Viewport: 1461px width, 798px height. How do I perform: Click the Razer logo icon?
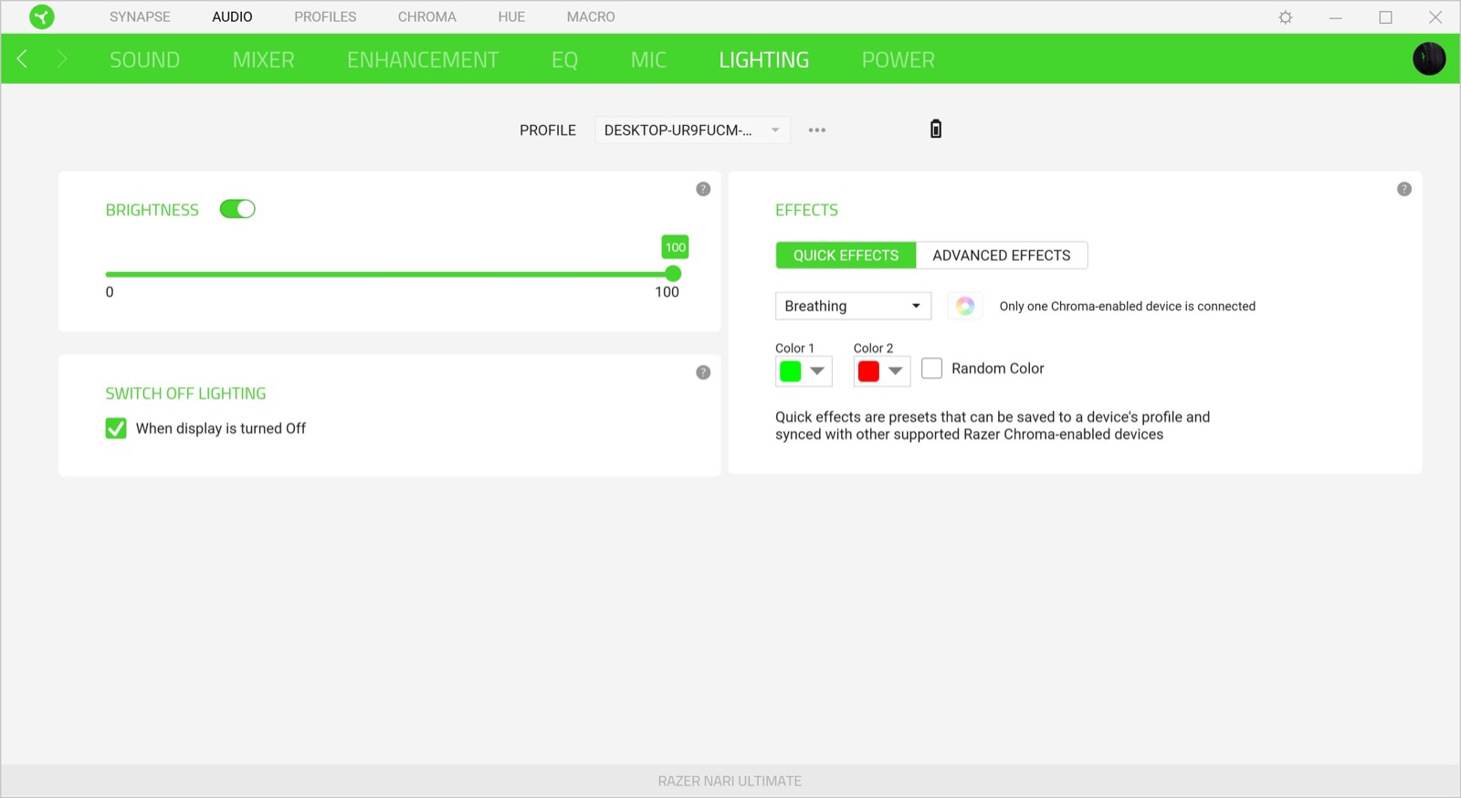click(42, 16)
